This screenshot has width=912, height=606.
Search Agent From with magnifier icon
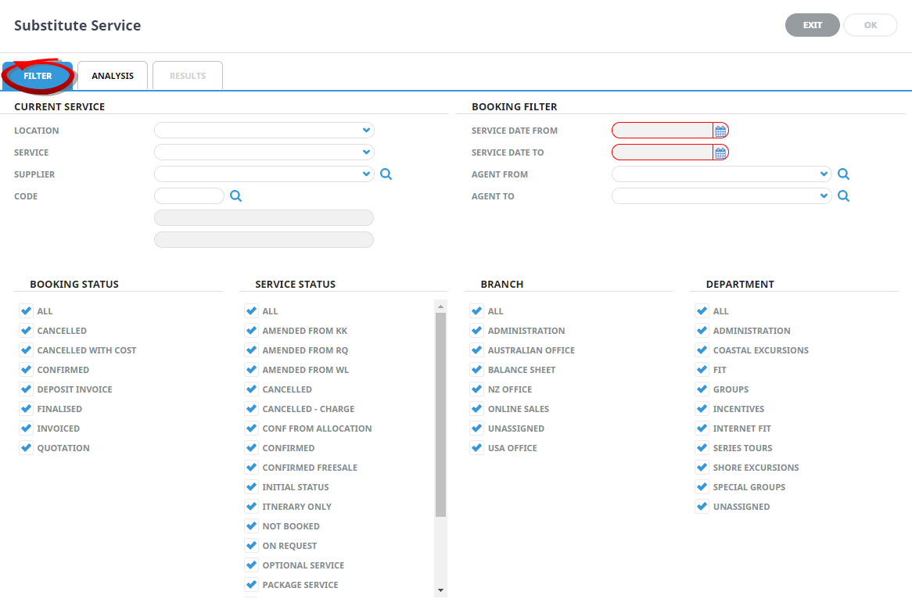pos(843,174)
